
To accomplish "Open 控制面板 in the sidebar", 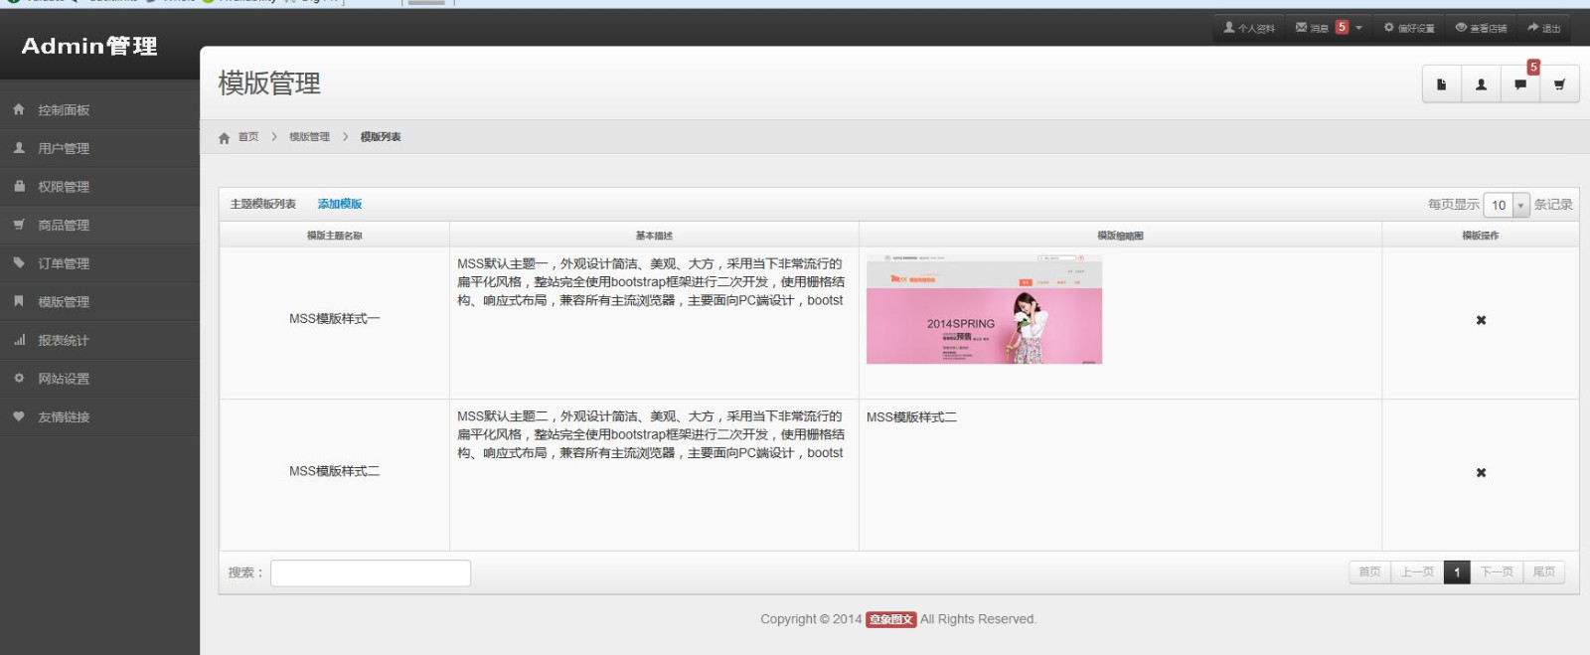I will pos(64,110).
